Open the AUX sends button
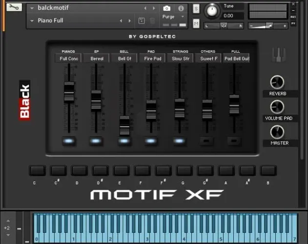Screen dimensions: 308x244 coord(293,17)
